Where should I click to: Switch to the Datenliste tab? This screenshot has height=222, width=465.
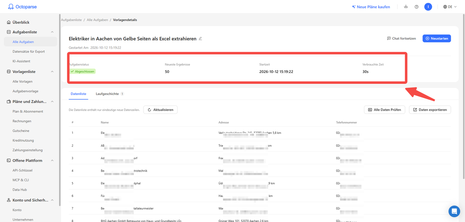[78, 94]
